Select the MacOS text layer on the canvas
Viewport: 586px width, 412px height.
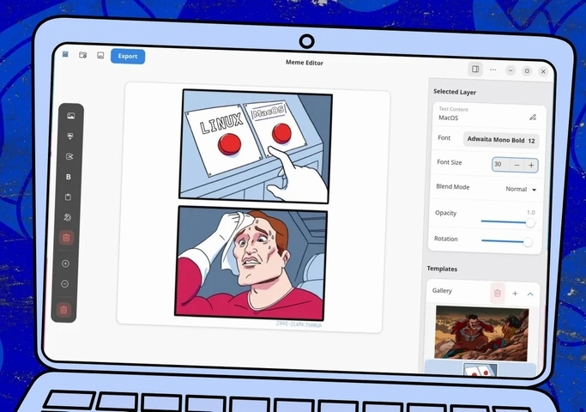[269, 112]
